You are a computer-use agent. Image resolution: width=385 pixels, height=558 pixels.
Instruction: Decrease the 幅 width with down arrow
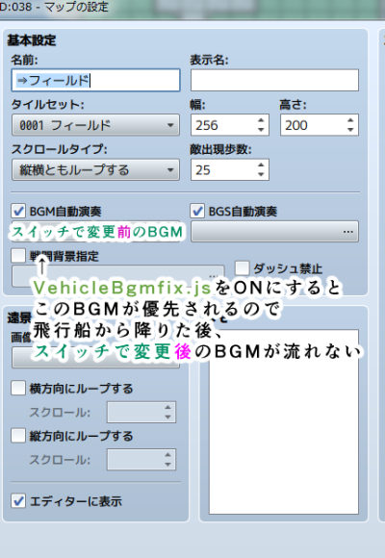262,130
